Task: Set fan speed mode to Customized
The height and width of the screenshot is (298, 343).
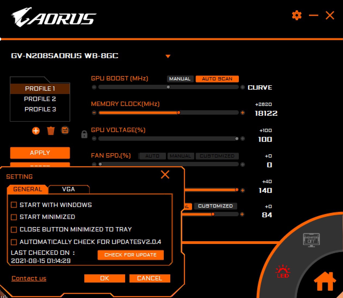Action: [x=217, y=156]
